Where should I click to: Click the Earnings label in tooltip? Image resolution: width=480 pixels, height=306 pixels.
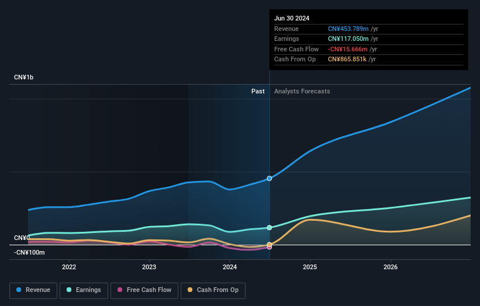286,39
